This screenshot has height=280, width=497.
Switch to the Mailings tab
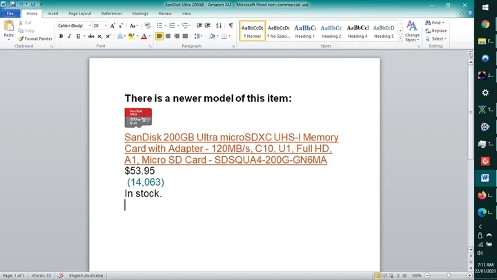tap(140, 14)
